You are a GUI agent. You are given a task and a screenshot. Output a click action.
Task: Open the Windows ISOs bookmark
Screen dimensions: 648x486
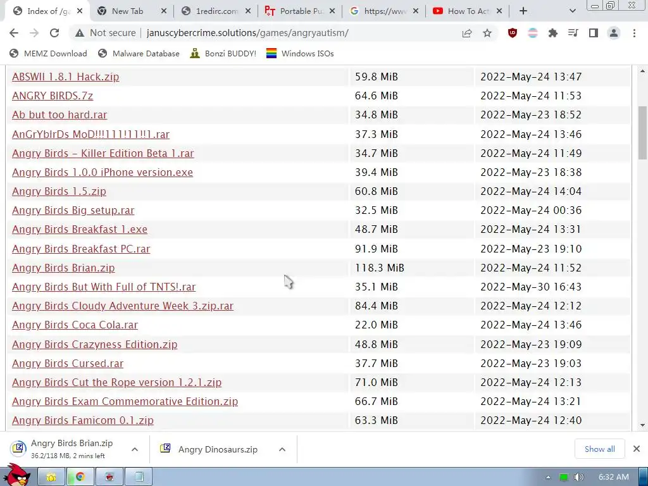(299, 53)
